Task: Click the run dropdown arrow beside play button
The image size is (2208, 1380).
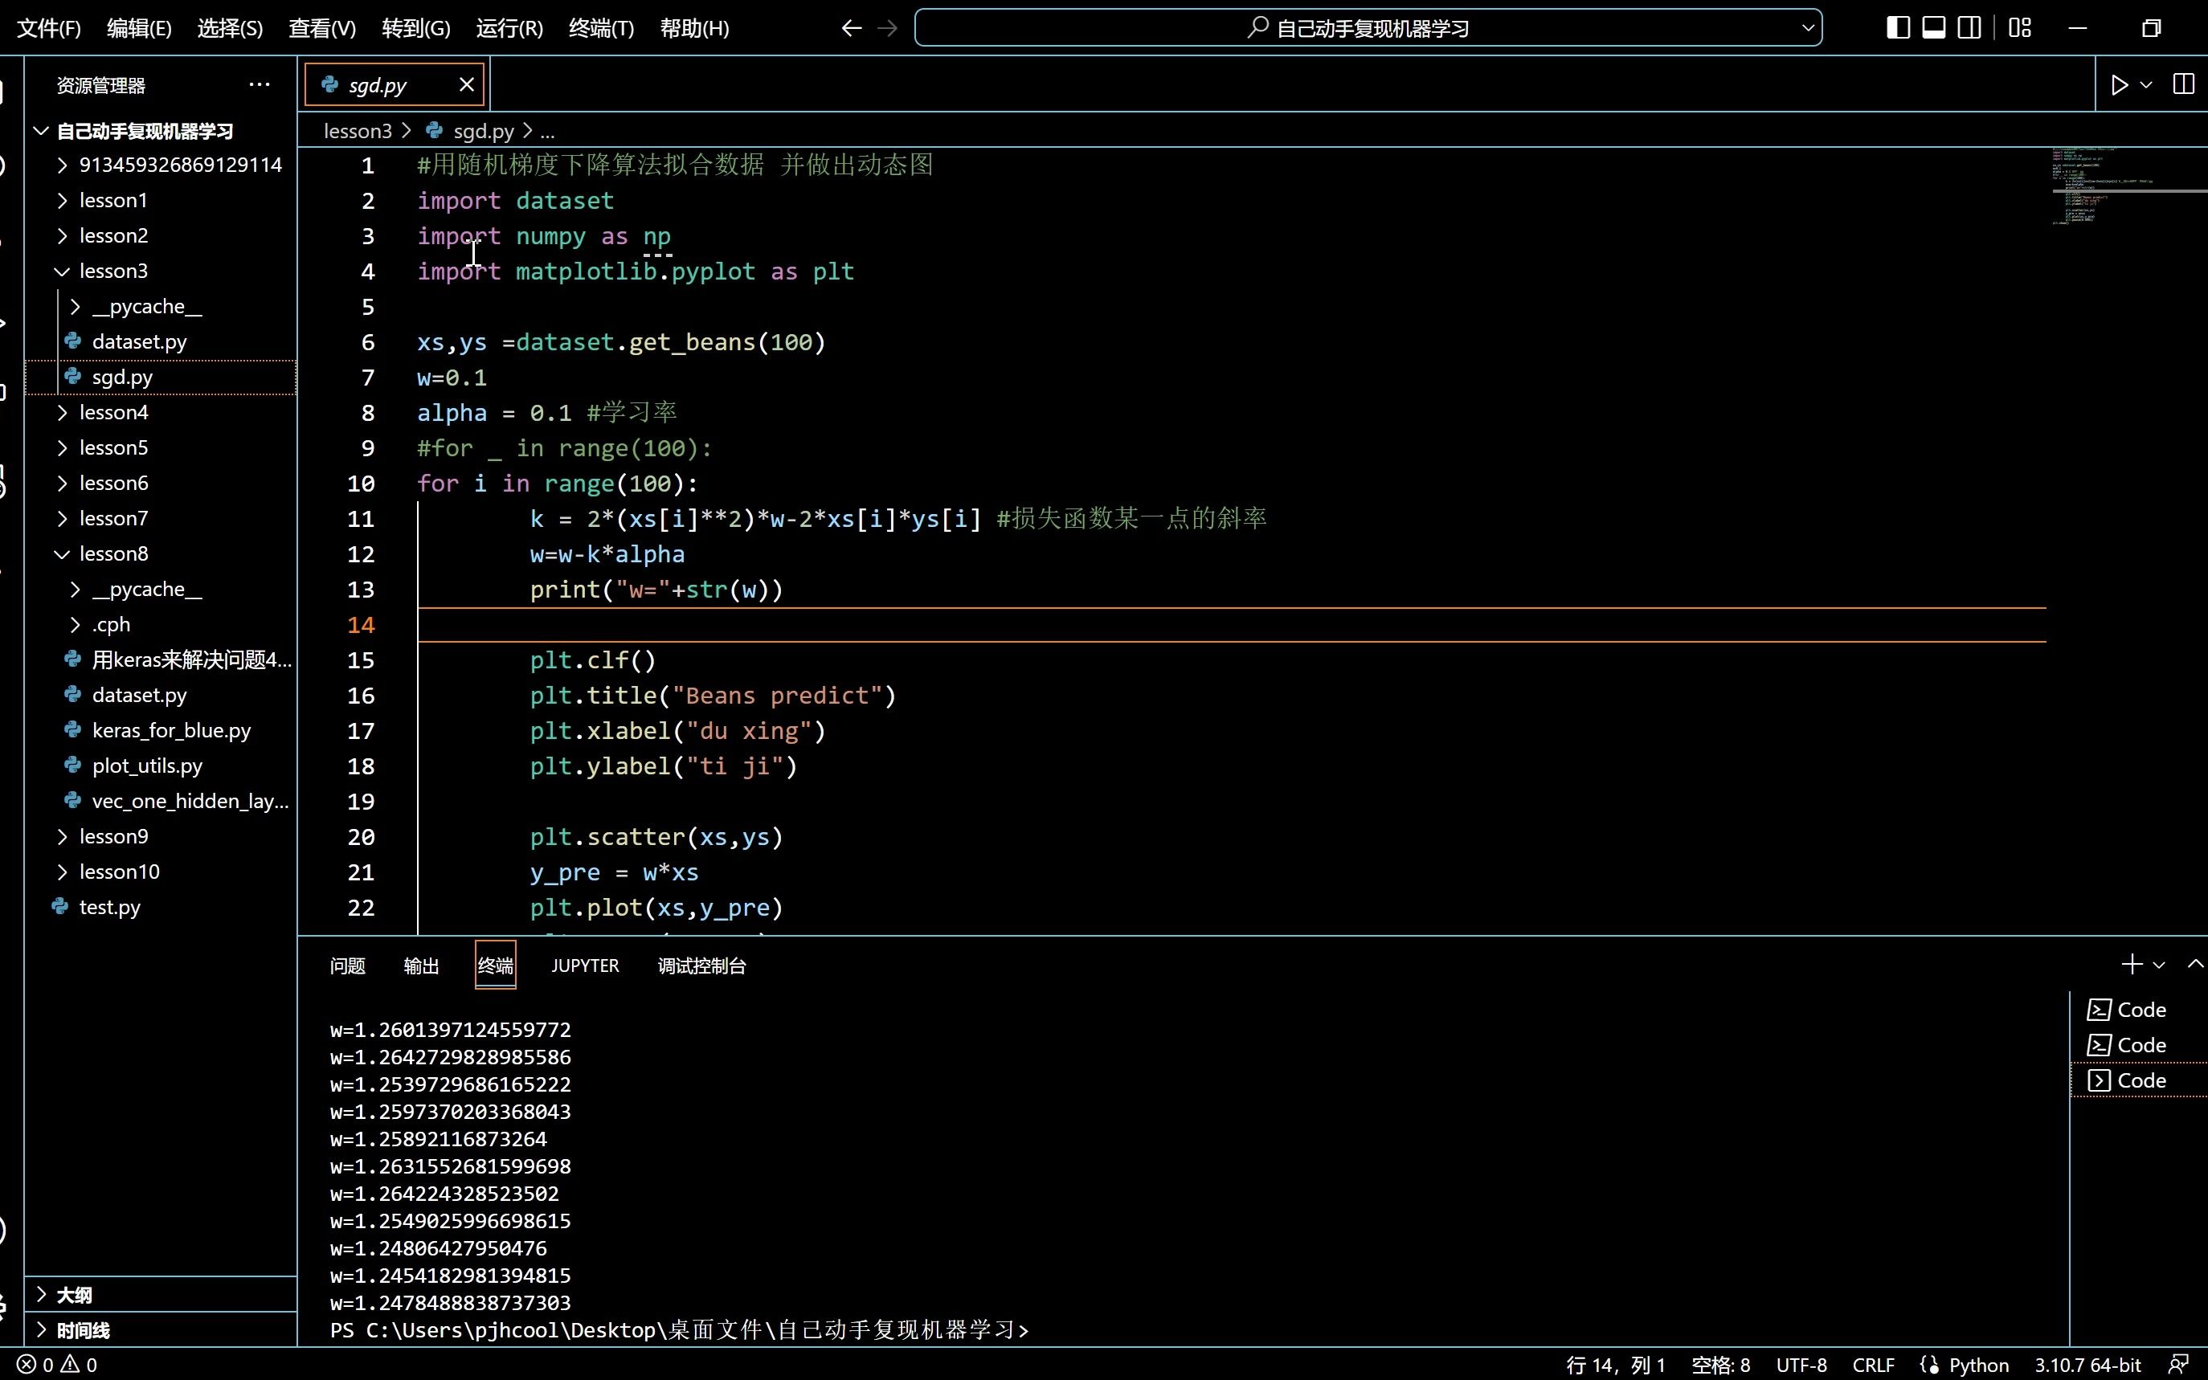Action: (2145, 84)
